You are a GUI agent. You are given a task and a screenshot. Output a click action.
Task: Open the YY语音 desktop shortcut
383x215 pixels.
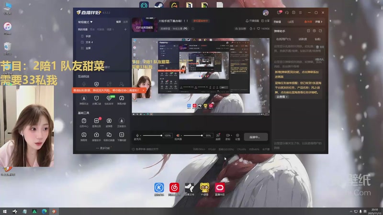204,189
